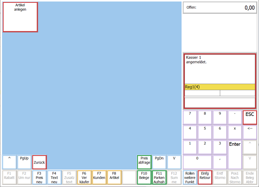Open F6 Verkäufer function
The height and width of the screenshot is (187, 259).
pyautogui.click(x=84, y=177)
